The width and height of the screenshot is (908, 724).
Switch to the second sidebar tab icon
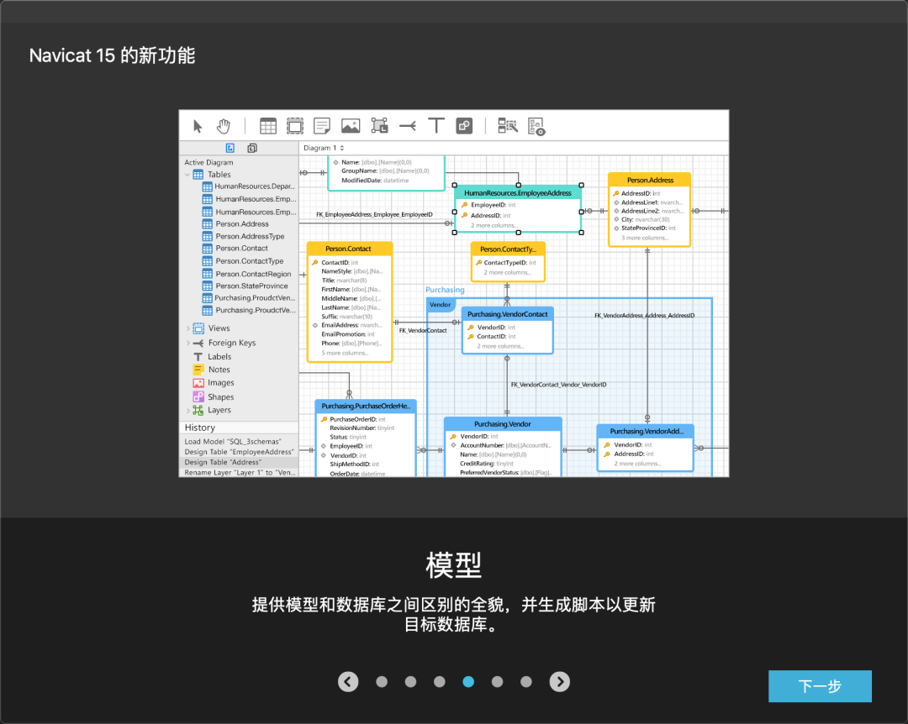(252, 148)
